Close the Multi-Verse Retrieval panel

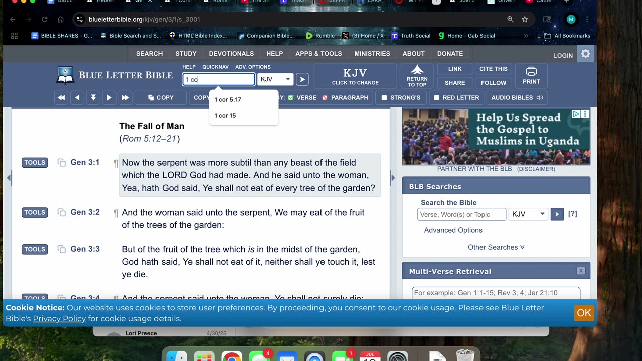pos(581,271)
